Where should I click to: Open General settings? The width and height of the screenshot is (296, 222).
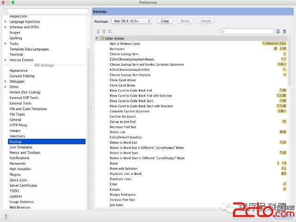15,120
